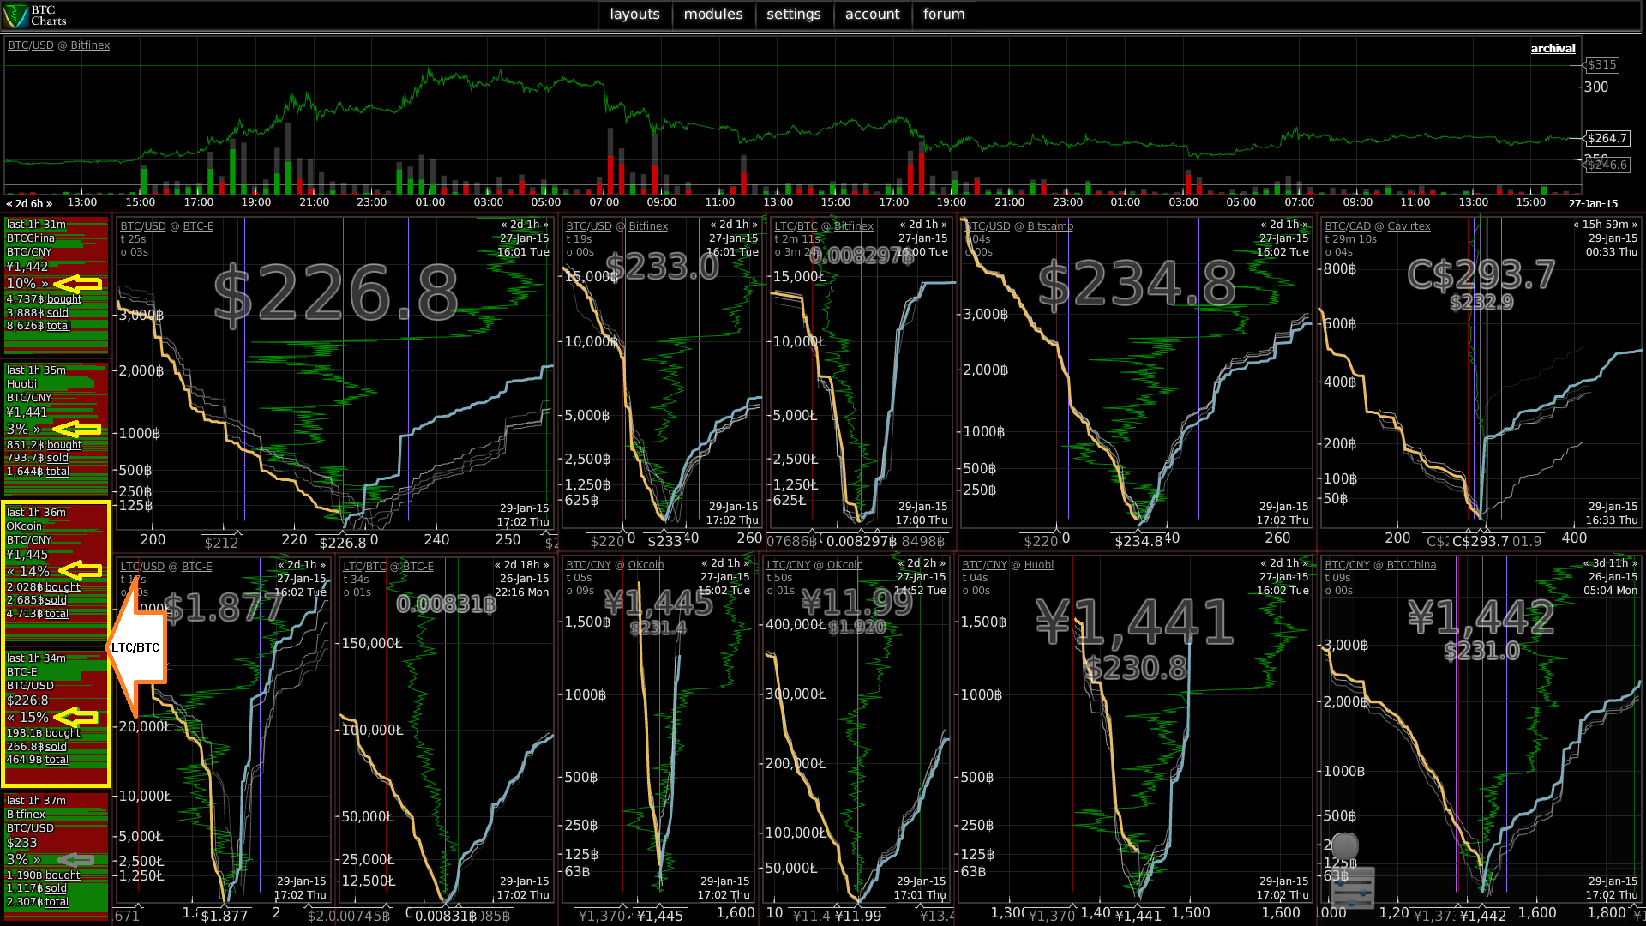Click BTC-E link in the BTC/USD chart header

(x=198, y=226)
